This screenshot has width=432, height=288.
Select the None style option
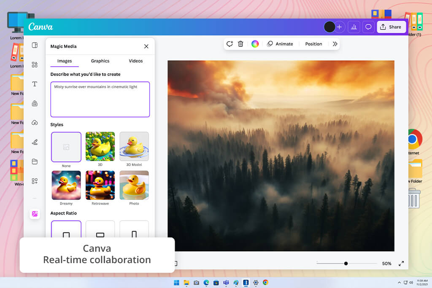tap(66, 147)
